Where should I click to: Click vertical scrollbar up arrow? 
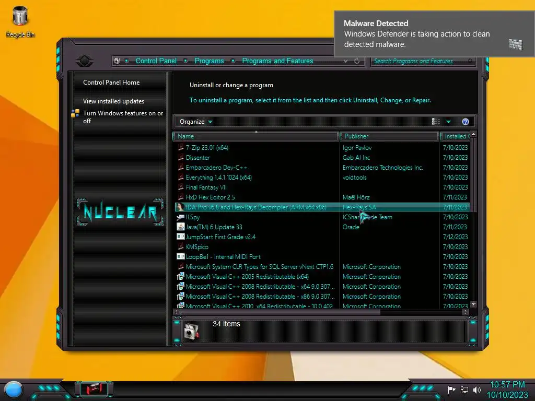tap(473, 135)
